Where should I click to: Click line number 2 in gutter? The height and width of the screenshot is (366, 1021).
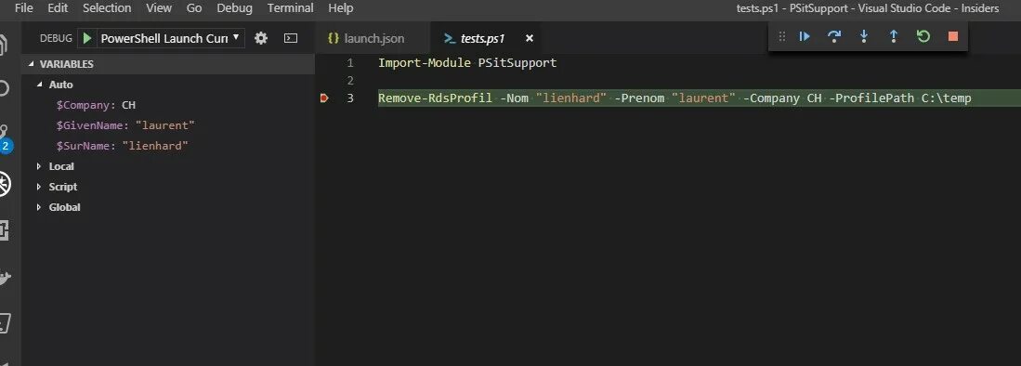pos(350,81)
